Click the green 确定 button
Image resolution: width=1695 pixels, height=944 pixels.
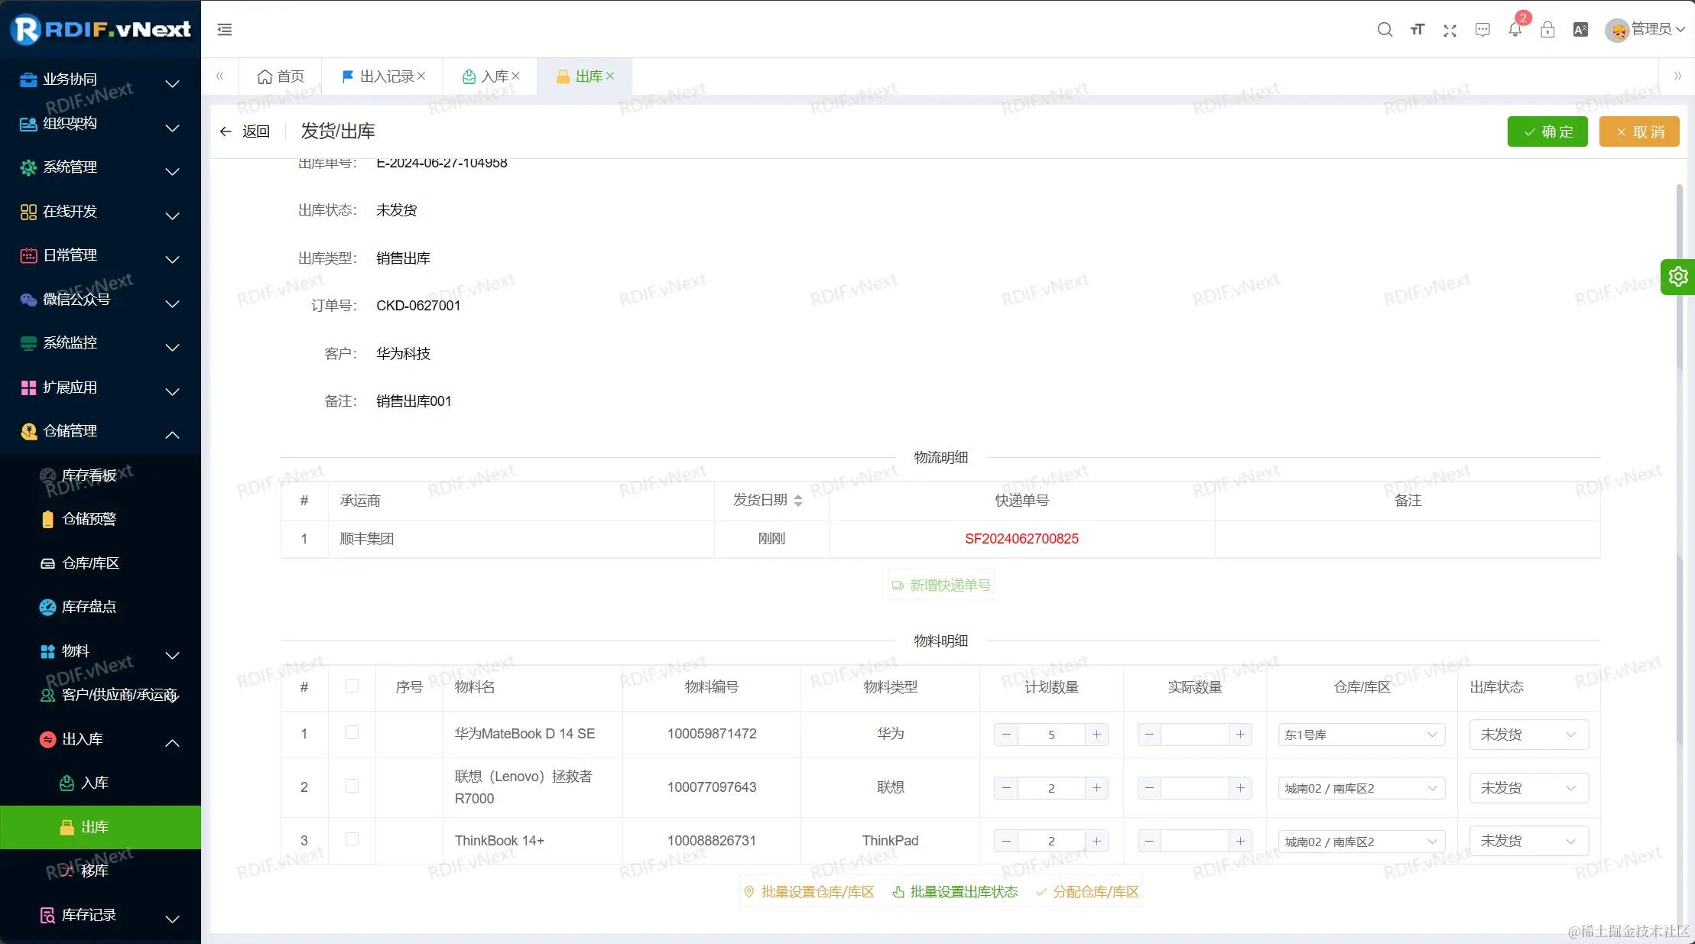1547,131
